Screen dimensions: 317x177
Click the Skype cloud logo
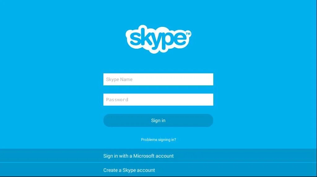coord(158,39)
